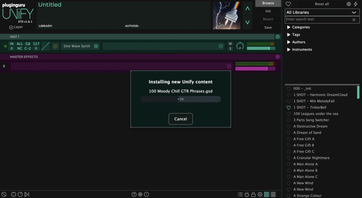Favorite the A Dream of Sand patch
This screenshot has width=362, height=198.
[288, 133]
